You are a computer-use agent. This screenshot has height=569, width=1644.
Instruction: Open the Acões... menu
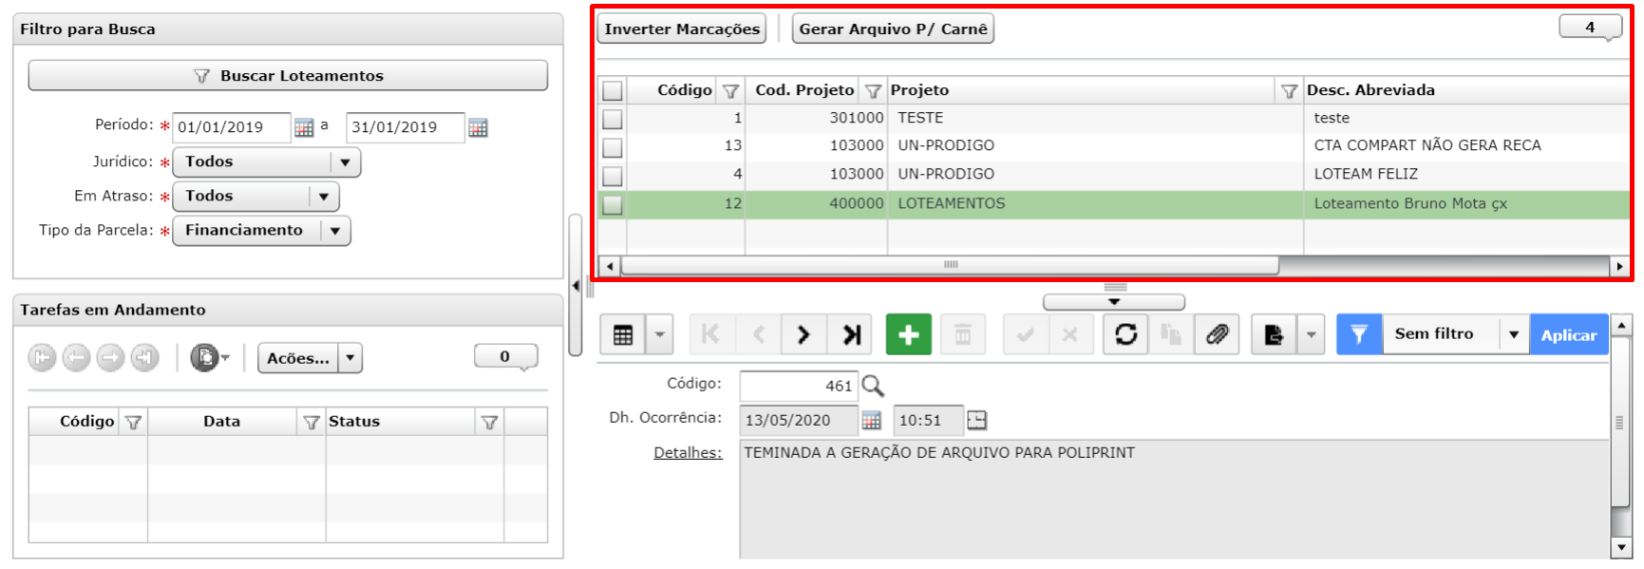pos(310,358)
